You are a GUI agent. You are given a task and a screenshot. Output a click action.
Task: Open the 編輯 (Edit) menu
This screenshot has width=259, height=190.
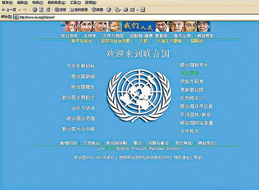coord(22,3)
